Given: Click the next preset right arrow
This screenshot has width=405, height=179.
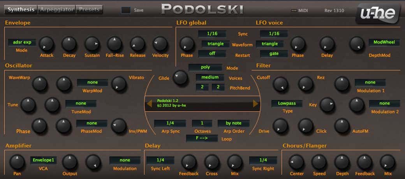Looking at the screenshot, I should 256,103.
